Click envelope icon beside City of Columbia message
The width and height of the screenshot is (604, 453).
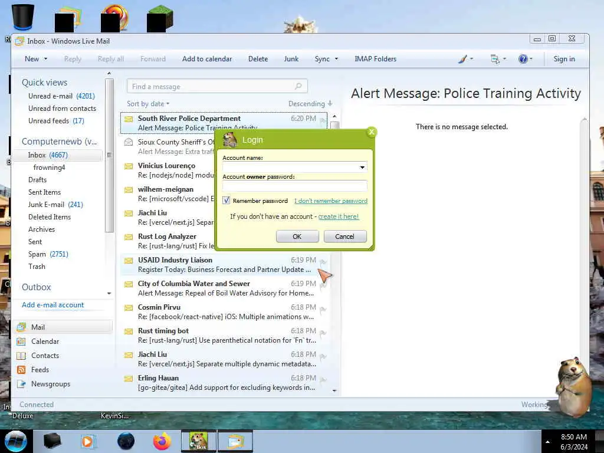tap(129, 284)
